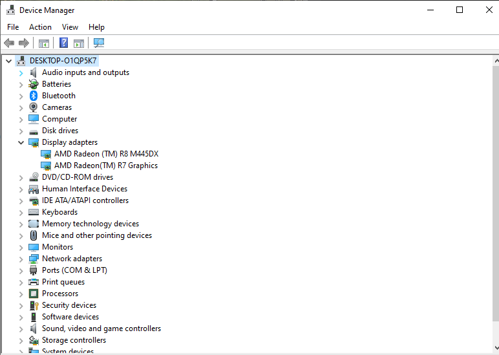Select the Cameras category label

pos(57,107)
